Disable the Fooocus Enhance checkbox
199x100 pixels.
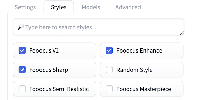(x=109, y=51)
